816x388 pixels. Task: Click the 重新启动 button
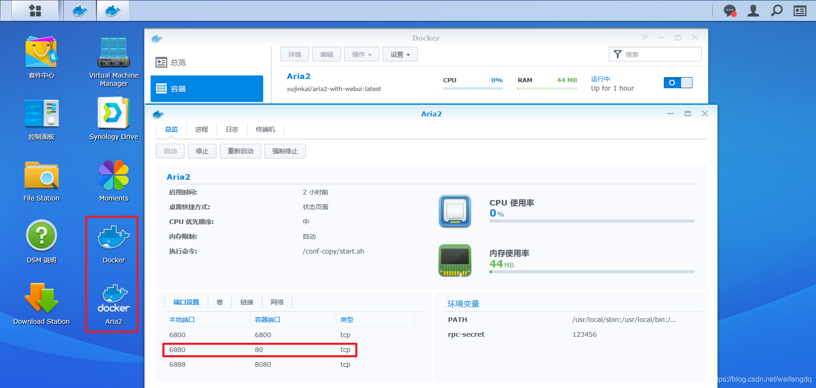241,151
